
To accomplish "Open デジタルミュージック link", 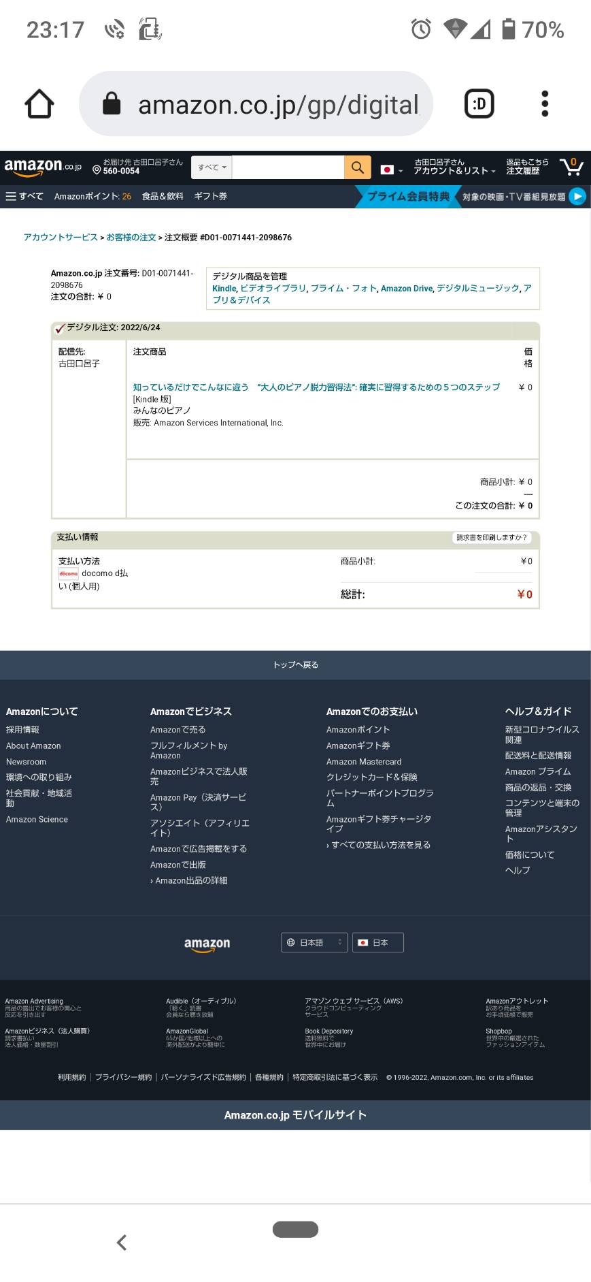I will click(477, 288).
